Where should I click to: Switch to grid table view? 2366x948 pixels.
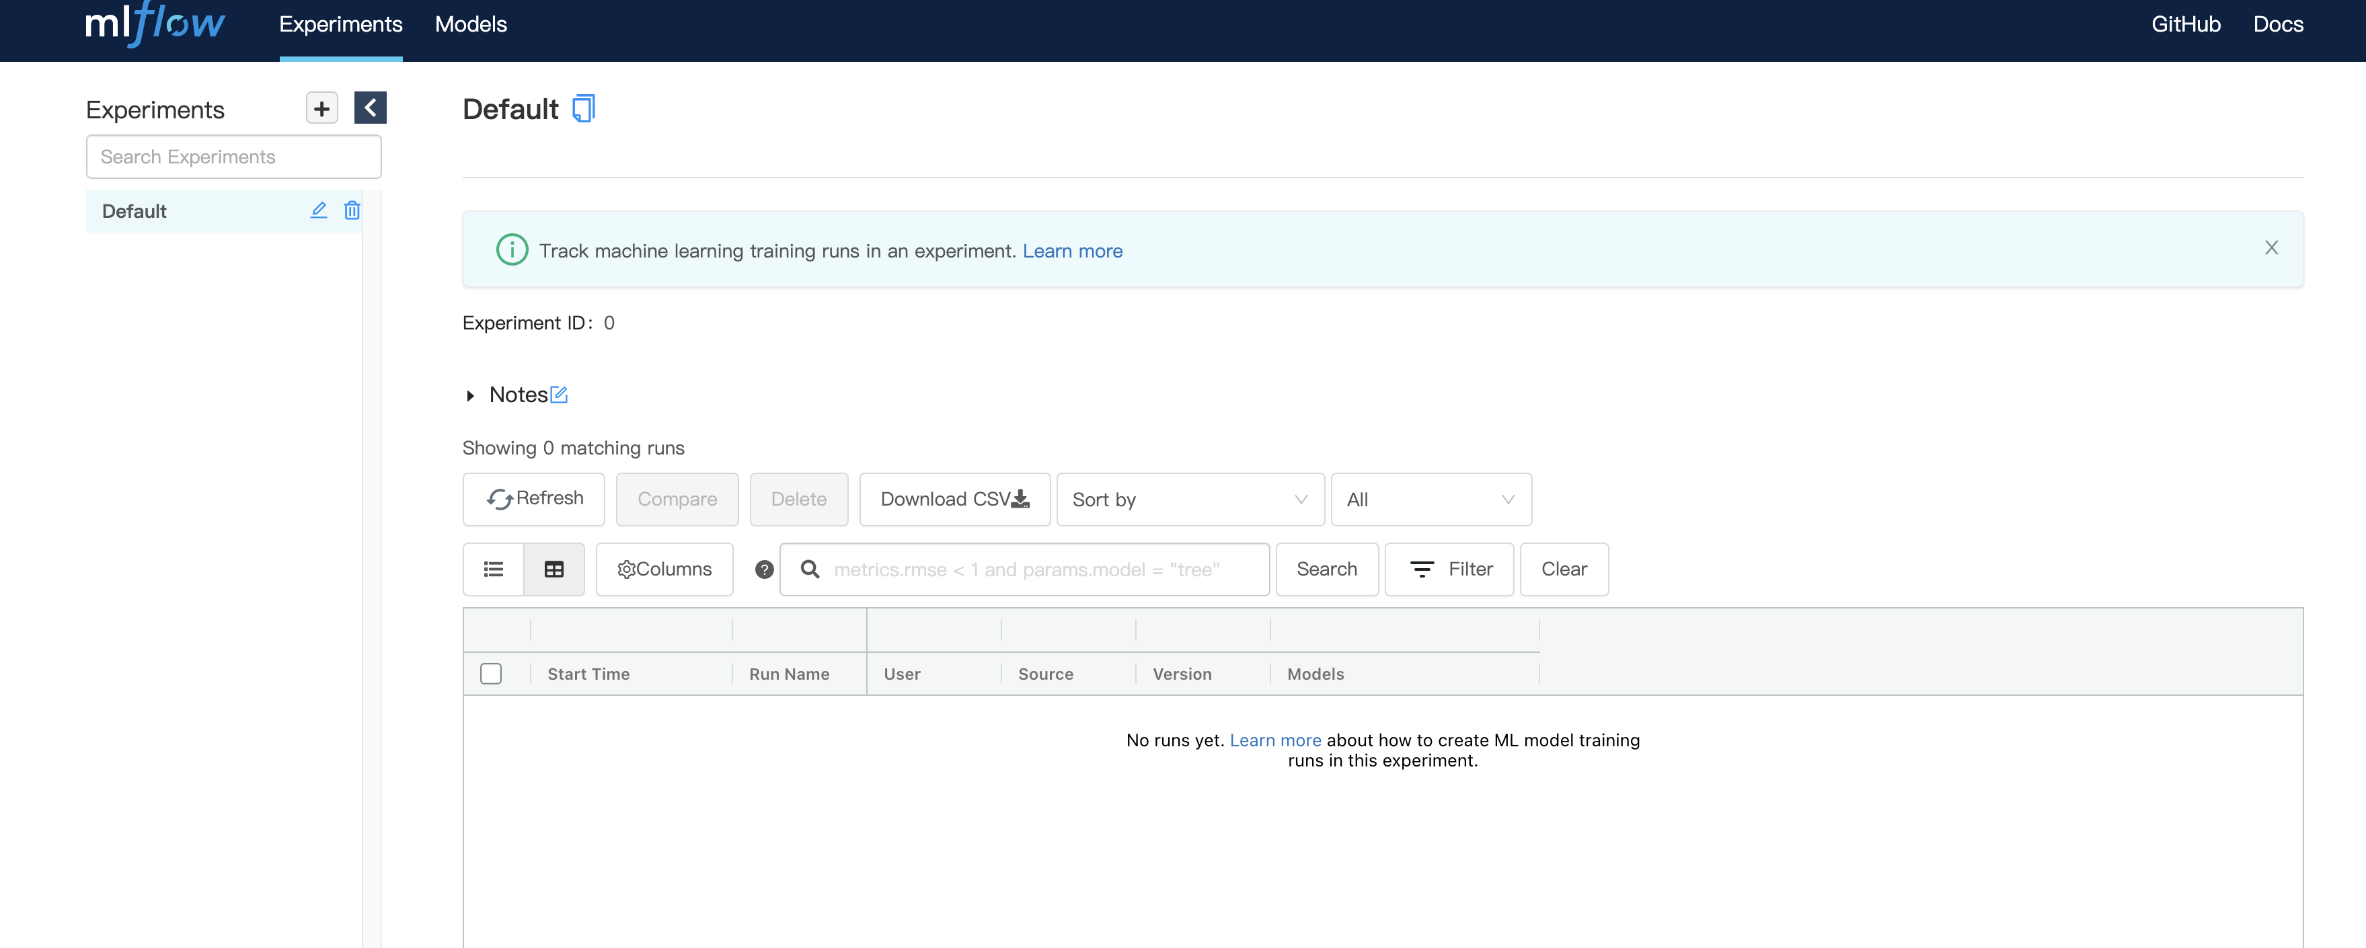[x=554, y=569]
